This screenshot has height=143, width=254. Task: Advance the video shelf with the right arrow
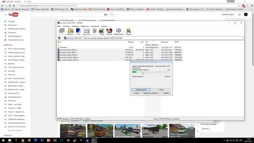[198, 131]
